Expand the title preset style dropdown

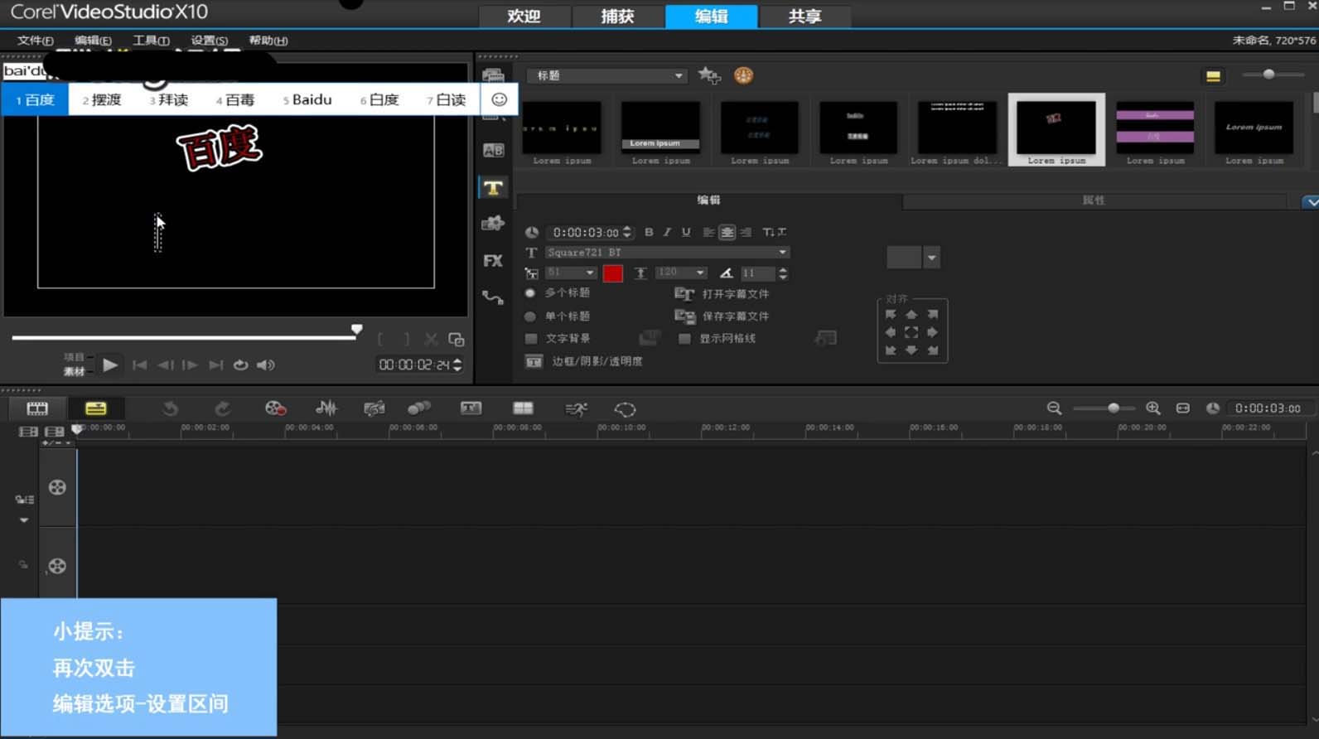coord(931,258)
